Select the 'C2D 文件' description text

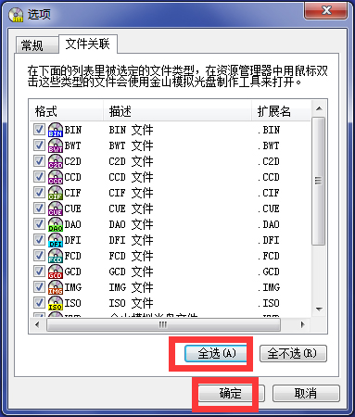click(x=131, y=161)
